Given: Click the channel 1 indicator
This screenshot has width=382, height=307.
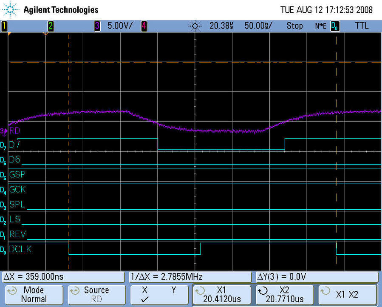Looking at the screenshot, I should click(4, 26).
